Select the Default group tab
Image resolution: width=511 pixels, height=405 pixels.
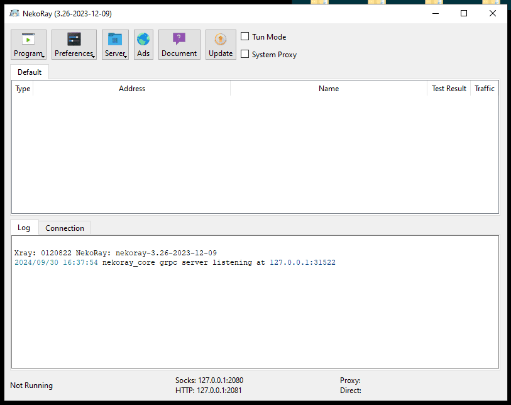tap(30, 72)
